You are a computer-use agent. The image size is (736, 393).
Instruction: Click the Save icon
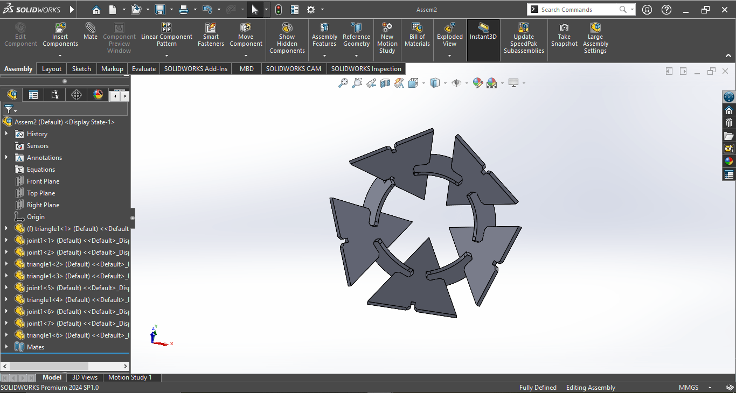click(x=159, y=10)
